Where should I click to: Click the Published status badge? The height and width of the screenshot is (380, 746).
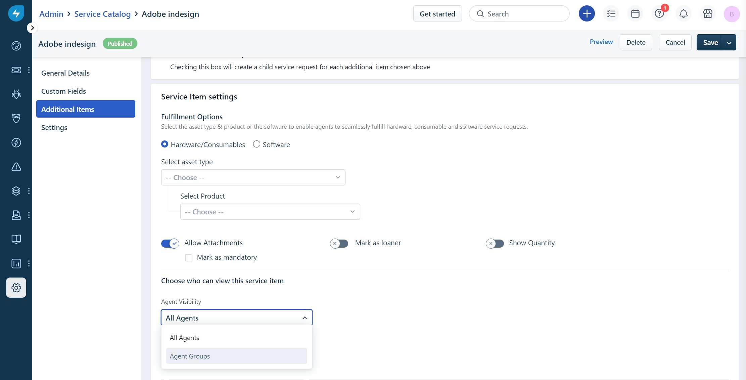click(x=120, y=44)
